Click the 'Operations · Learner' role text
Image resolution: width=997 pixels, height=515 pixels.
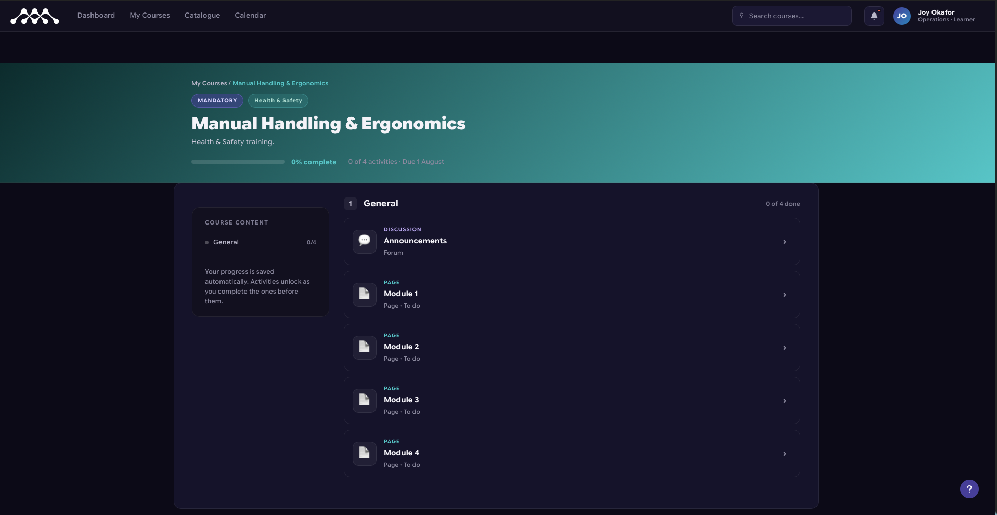[x=947, y=20]
